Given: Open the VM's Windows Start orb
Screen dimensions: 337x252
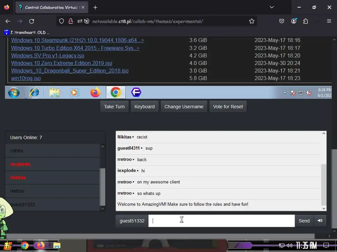Looking at the screenshot, I should pyautogui.click(x=14, y=93).
